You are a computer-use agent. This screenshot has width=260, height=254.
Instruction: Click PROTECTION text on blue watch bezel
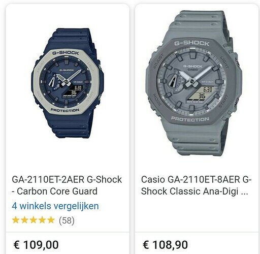point(65,110)
